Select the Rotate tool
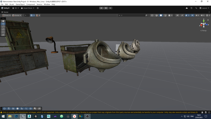 coord(3,27)
